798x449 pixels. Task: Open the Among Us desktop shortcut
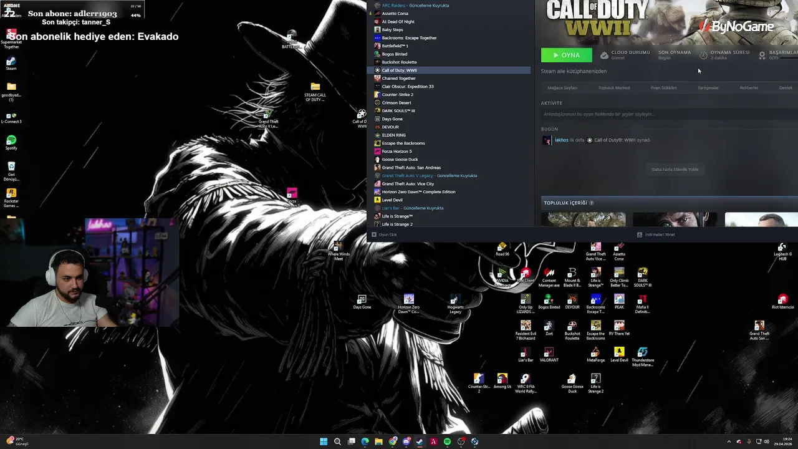pyautogui.click(x=502, y=382)
